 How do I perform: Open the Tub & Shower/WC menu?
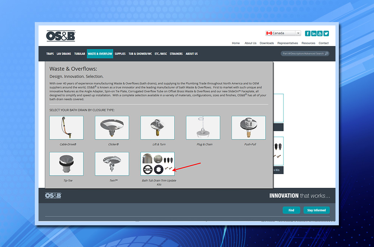click(x=140, y=54)
